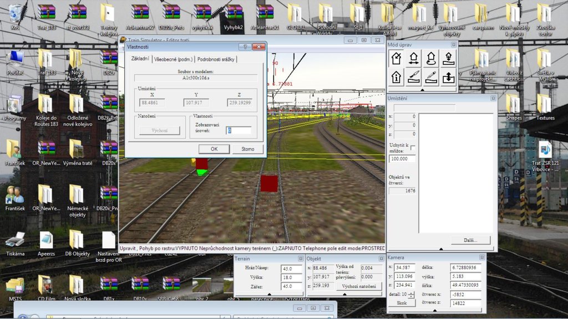
Task: Pick the place object mode tool
Action: coord(449,58)
